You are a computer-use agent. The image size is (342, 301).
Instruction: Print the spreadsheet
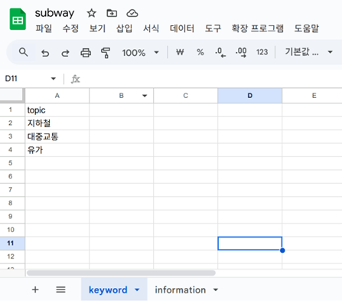[86, 53]
